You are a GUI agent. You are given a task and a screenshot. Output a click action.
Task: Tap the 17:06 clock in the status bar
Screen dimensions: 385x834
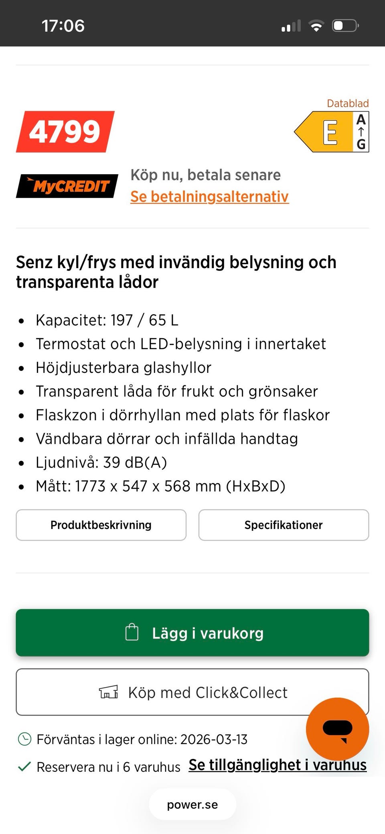pos(63,26)
